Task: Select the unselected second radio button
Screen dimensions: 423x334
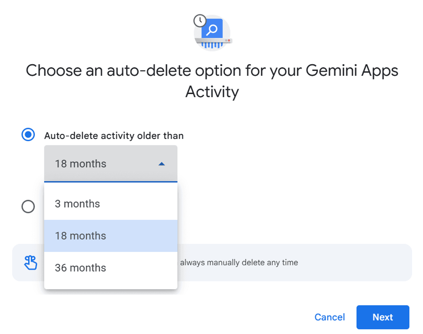Action: point(28,206)
